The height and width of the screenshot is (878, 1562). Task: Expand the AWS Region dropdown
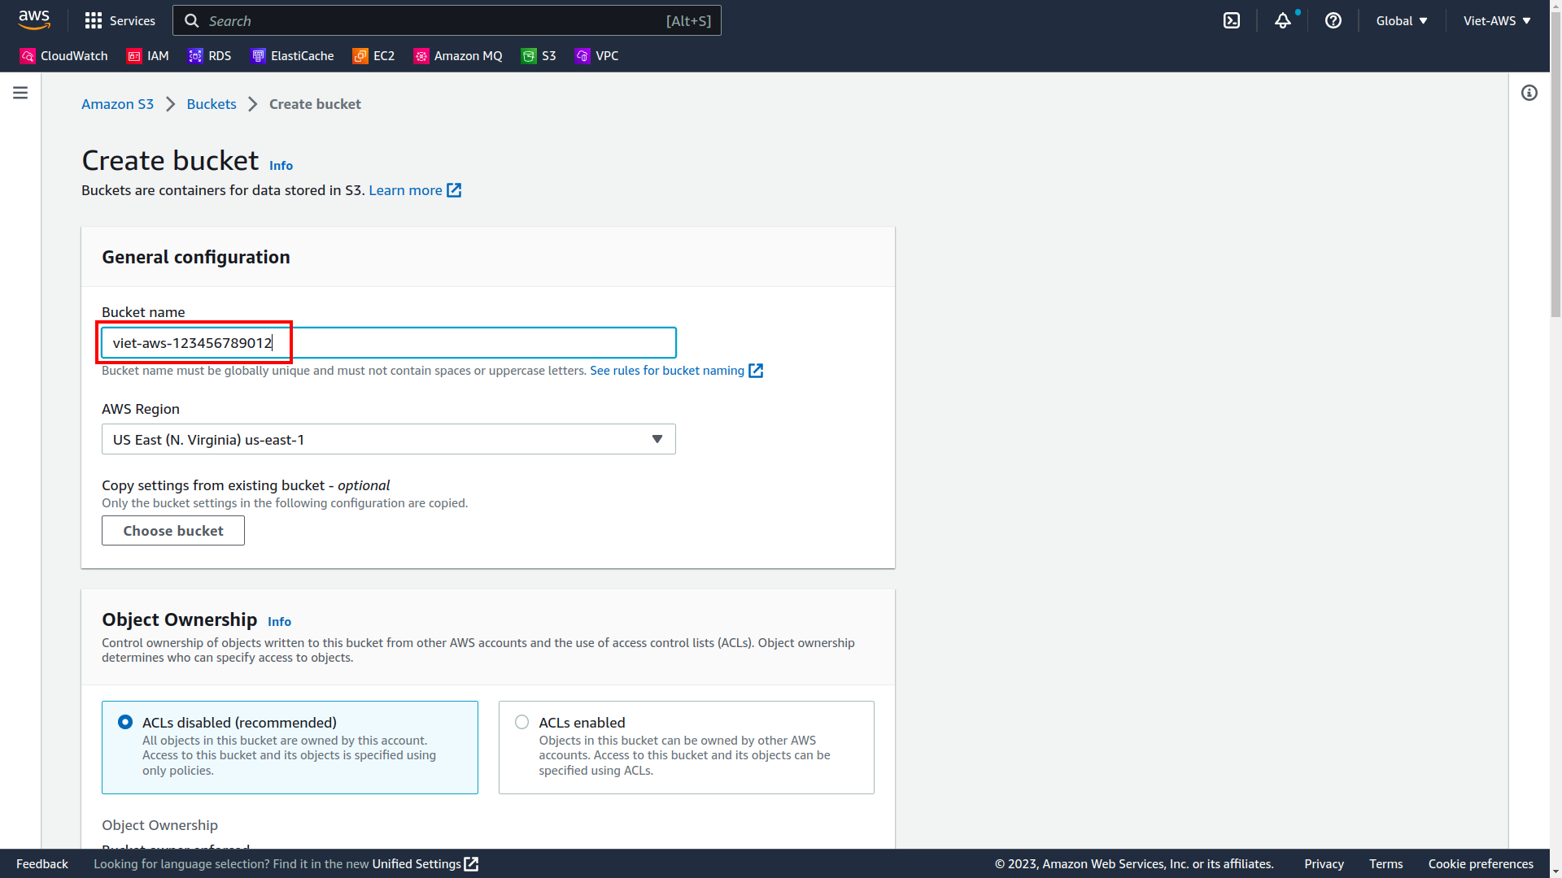pyautogui.click(x=388, y=438)
